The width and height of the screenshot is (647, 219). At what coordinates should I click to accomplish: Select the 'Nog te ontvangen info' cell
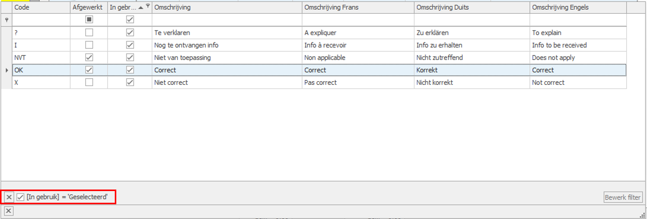coord(227,45)
